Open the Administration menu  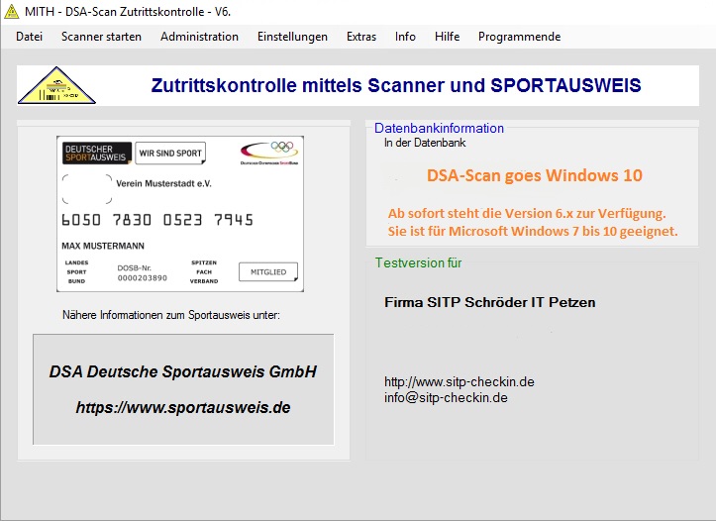(199, 37)
